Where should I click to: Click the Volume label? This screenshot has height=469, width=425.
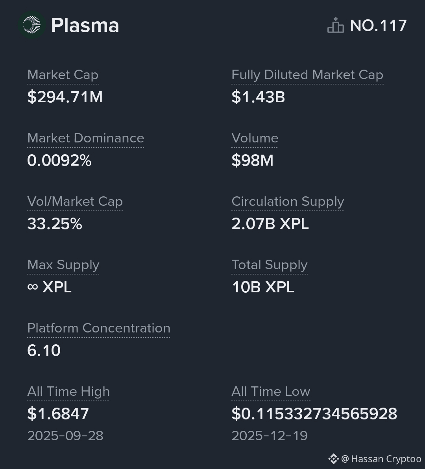[255, 138]
